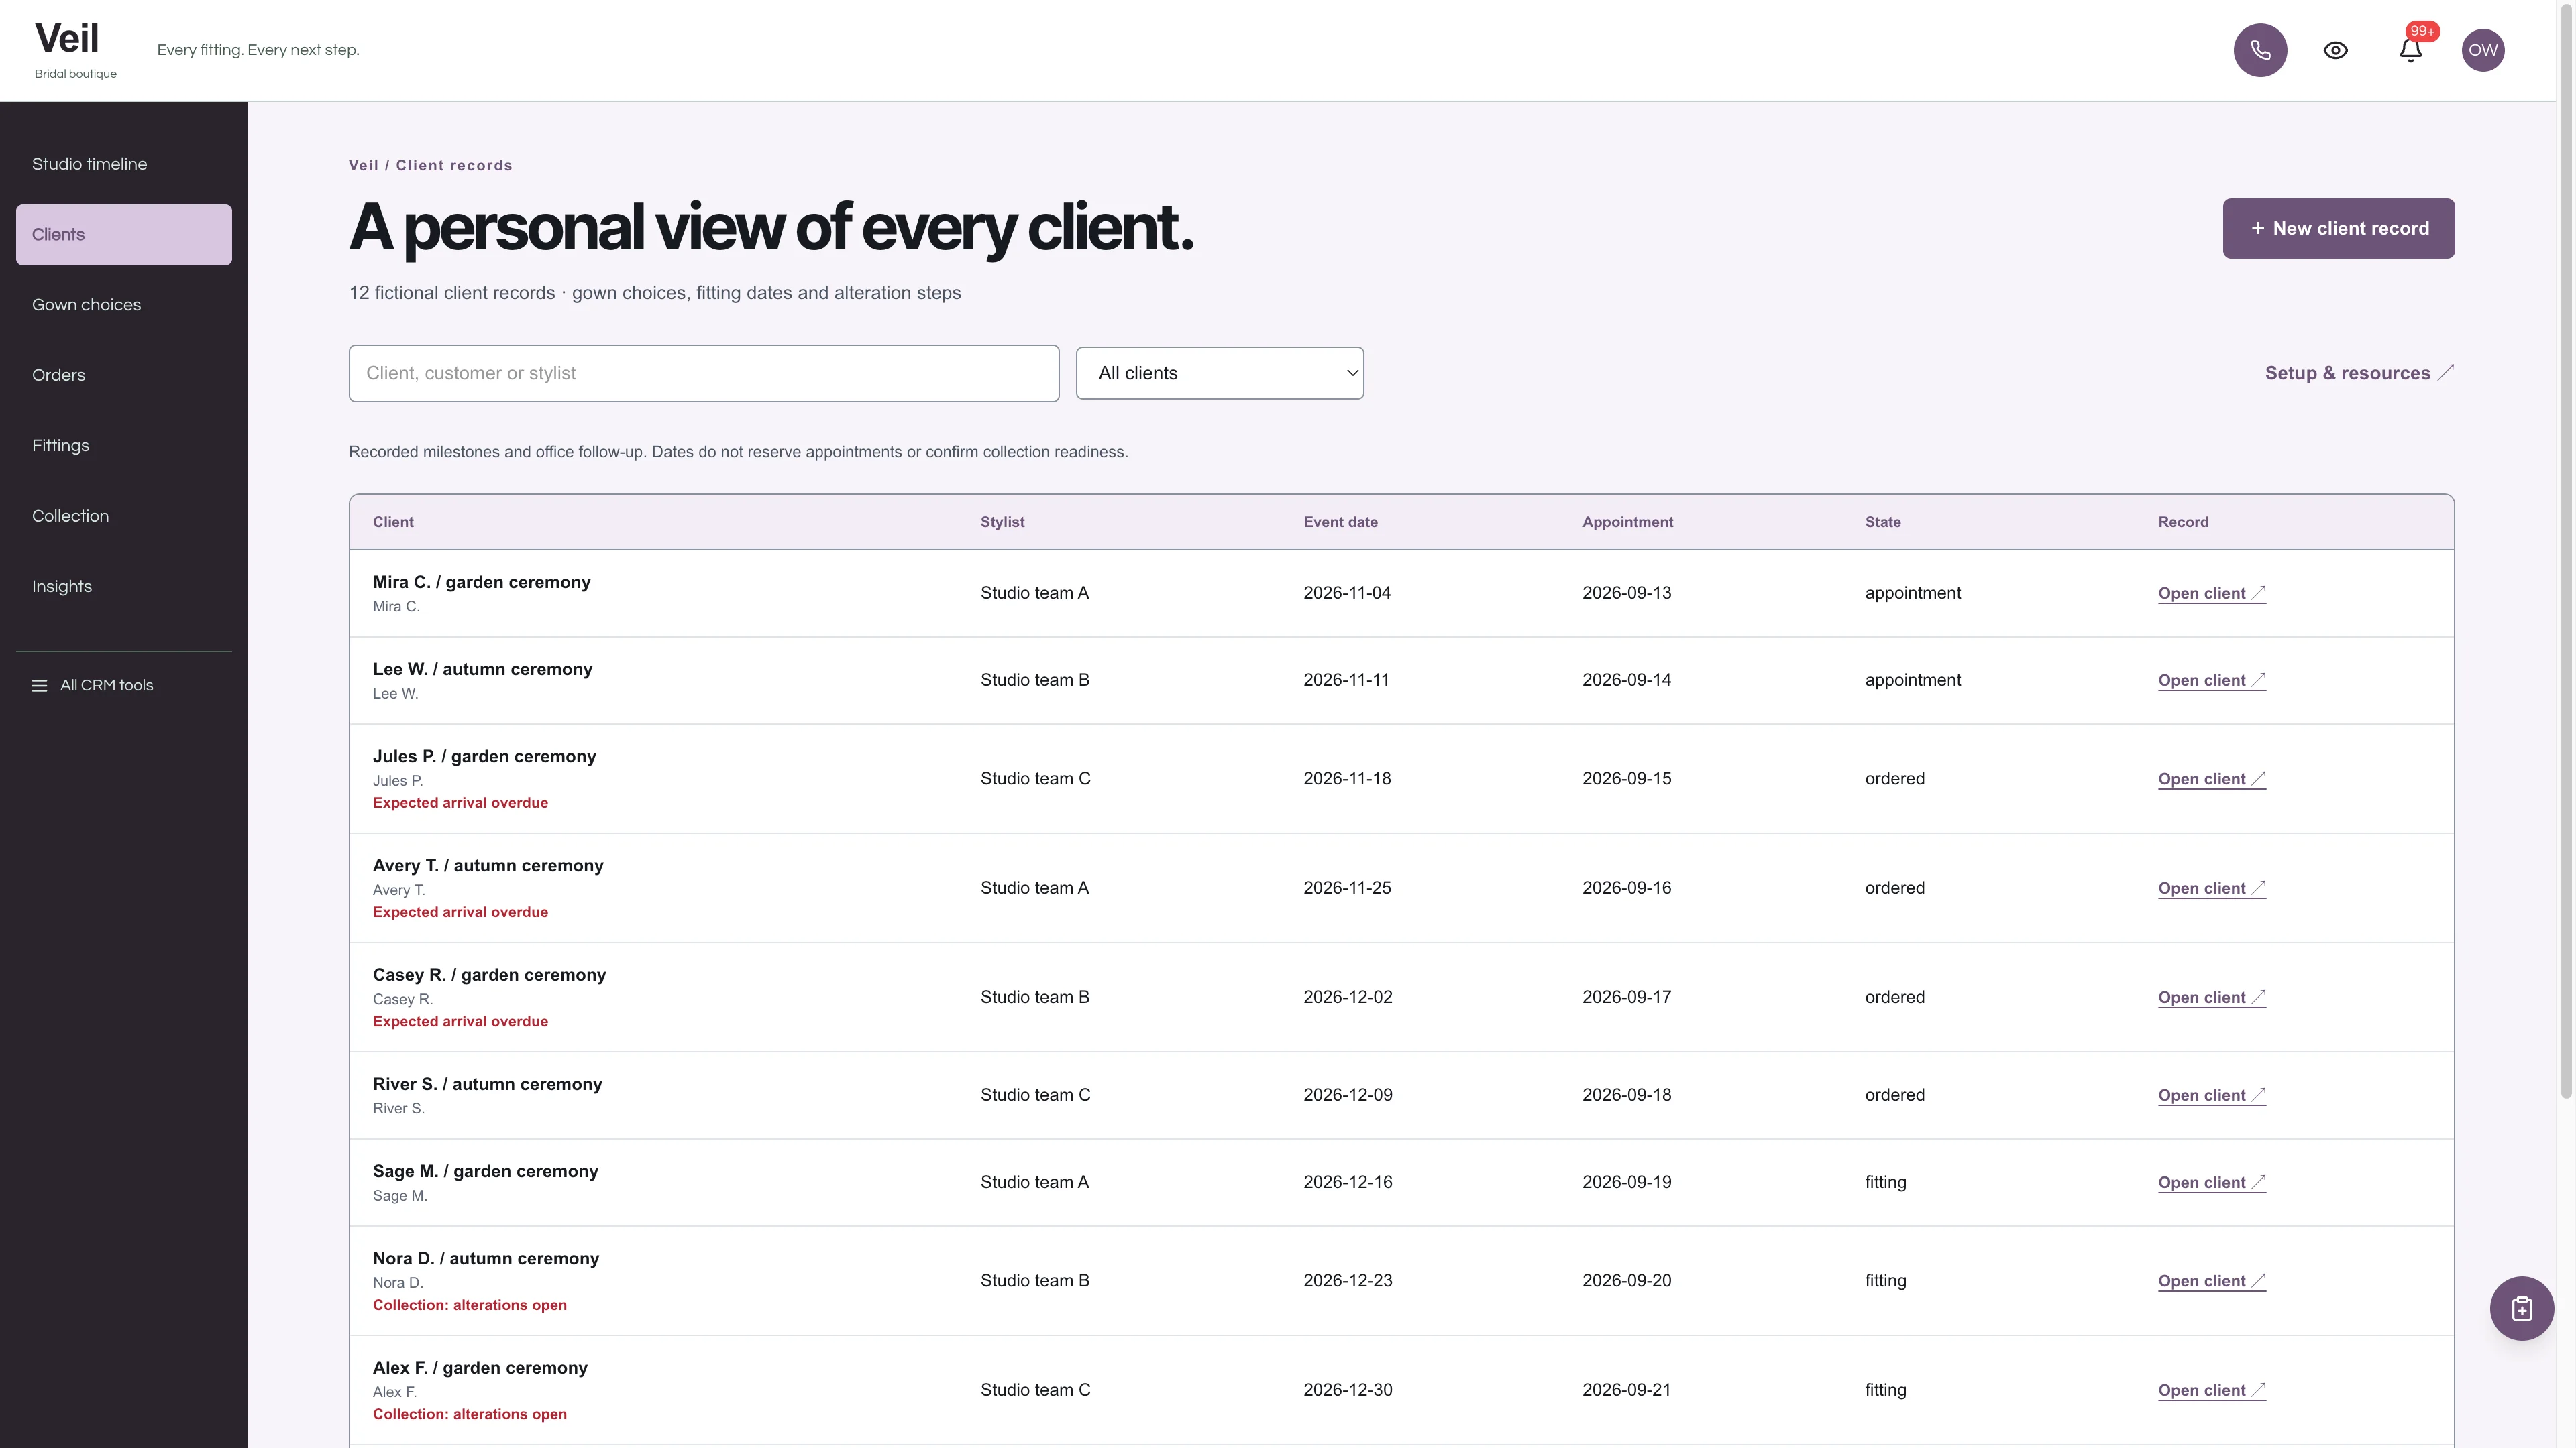Focus the client, customer or stylist search field
2576x1448 pixels.
pyautogui.click(x=703, y=374)
